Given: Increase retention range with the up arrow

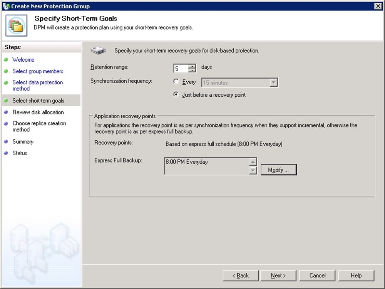Looking at the screenshot, I should [192, 66].
